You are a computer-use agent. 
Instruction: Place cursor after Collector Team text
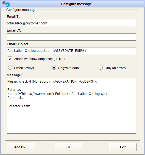pyautogui.click(x=30, y=106)
